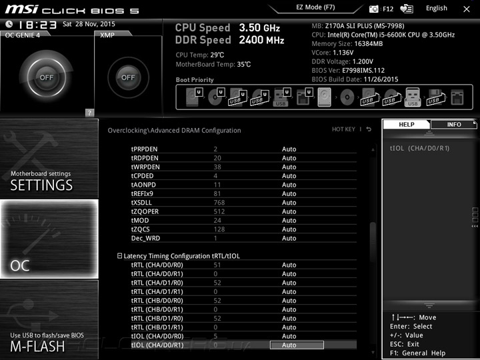Switch to EZ Mode (F7)
The width and height of the screenshot is (480, 360).
(315, 7)
